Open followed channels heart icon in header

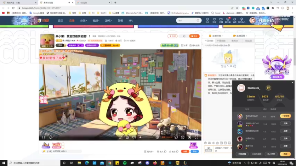point(214,20)
